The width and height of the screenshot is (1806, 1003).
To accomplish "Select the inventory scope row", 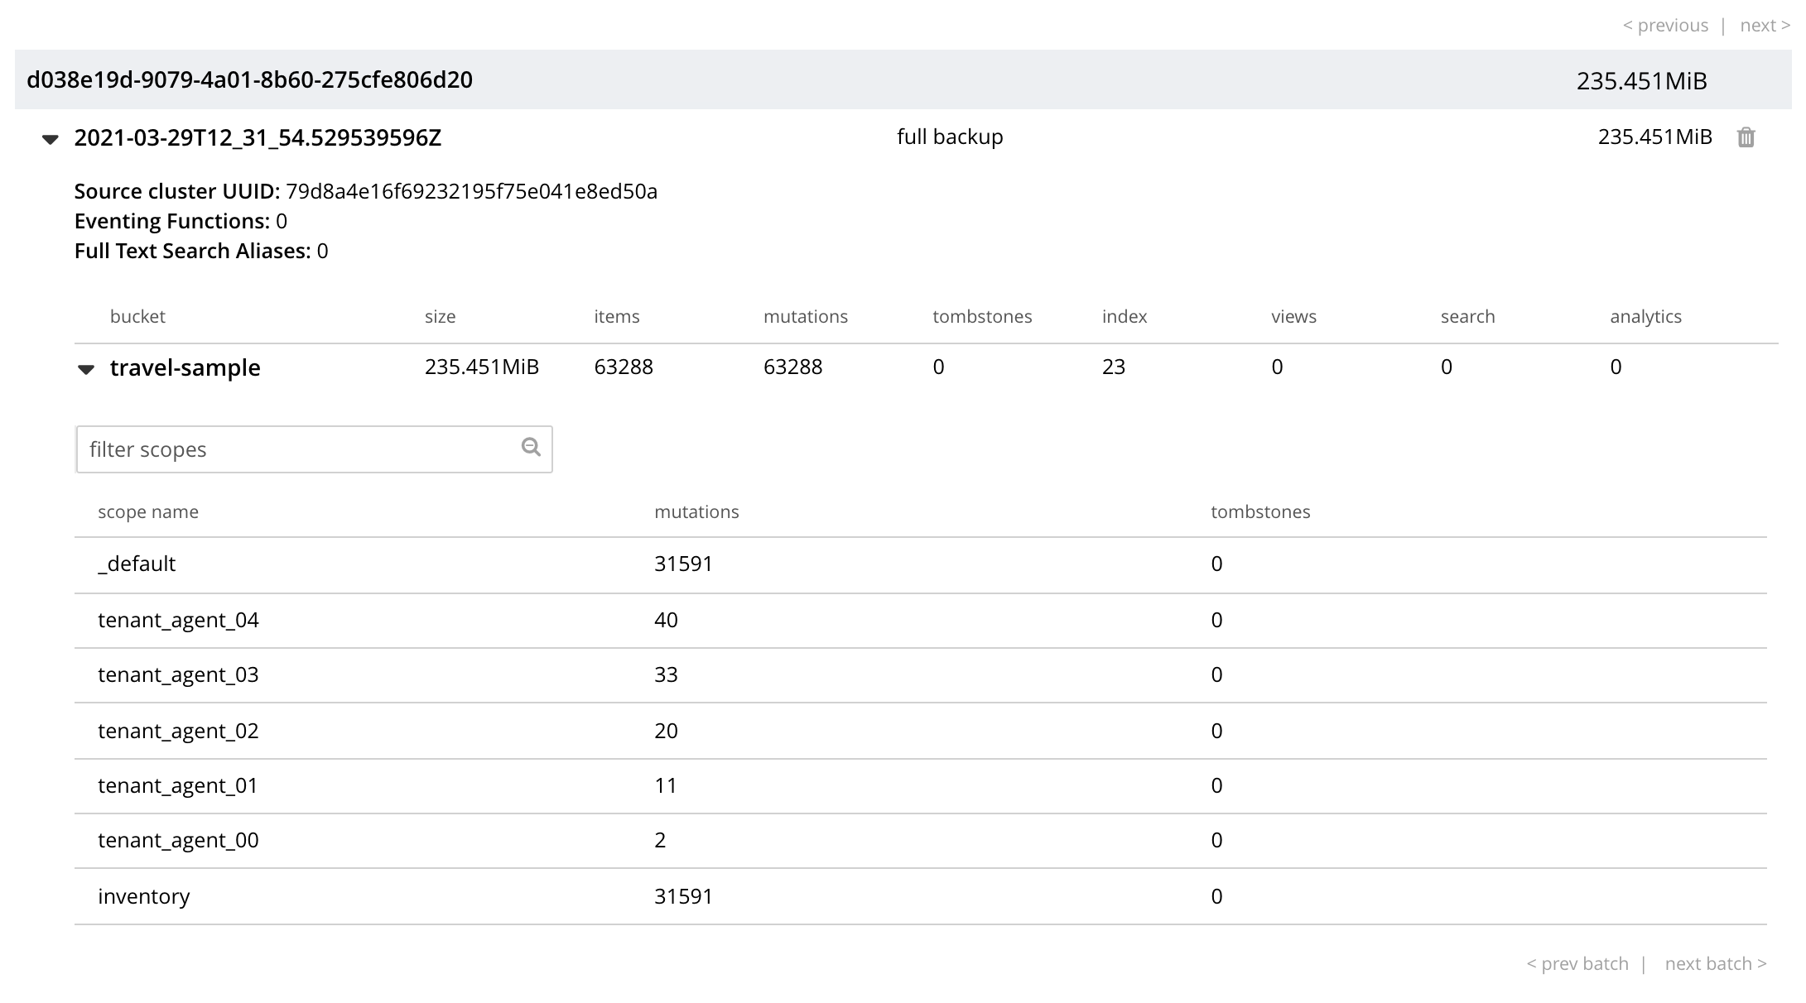I will [144, 896].
